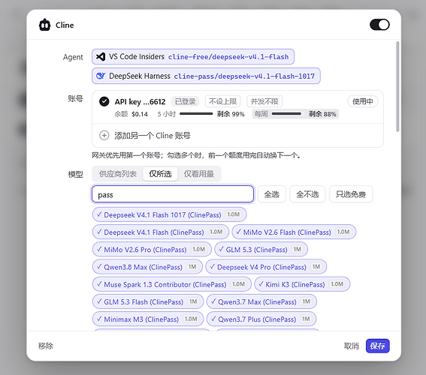426x375 pixels.
Task: Click the balance value $0.14
Action: coord(140,114)
